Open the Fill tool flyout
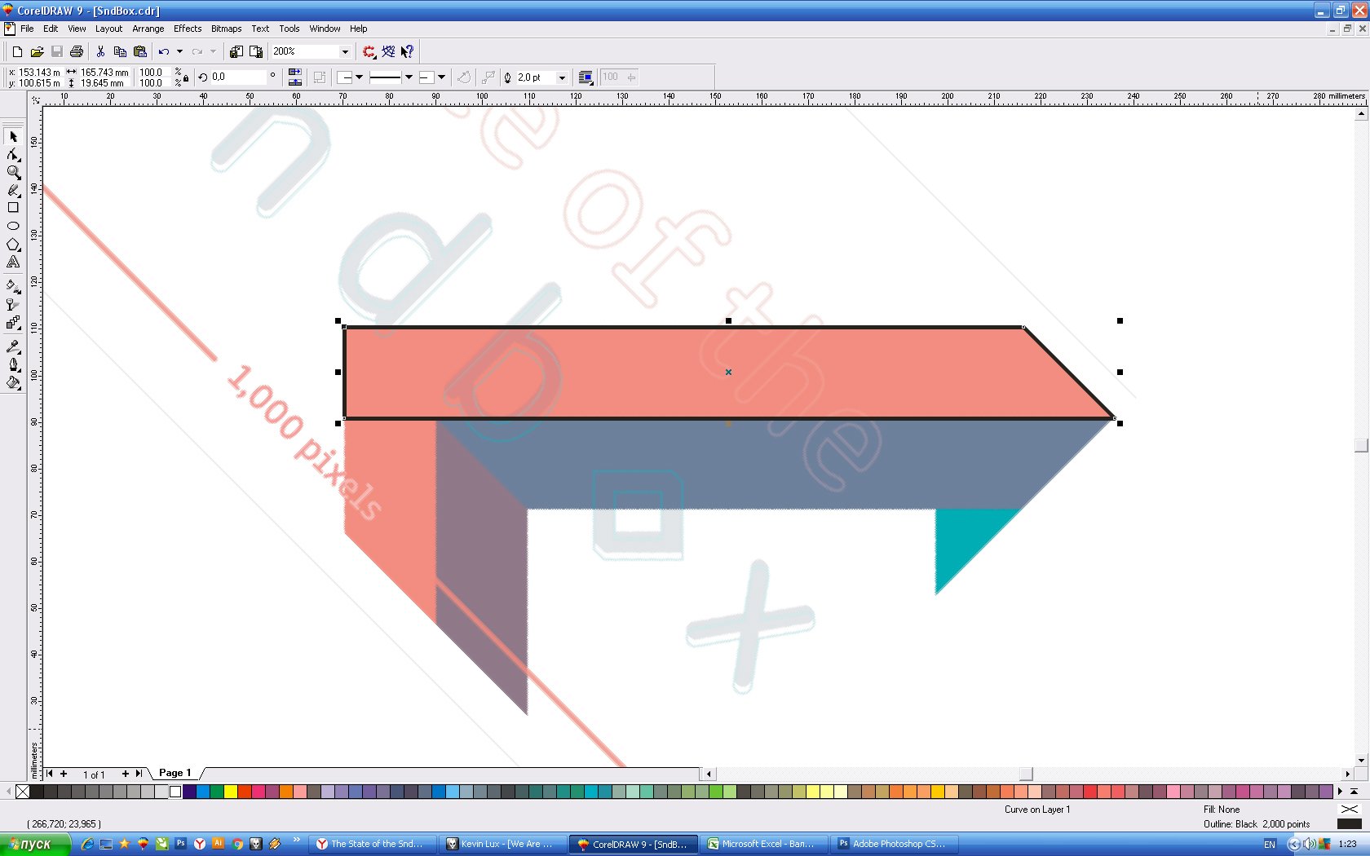 coord(13,382)
